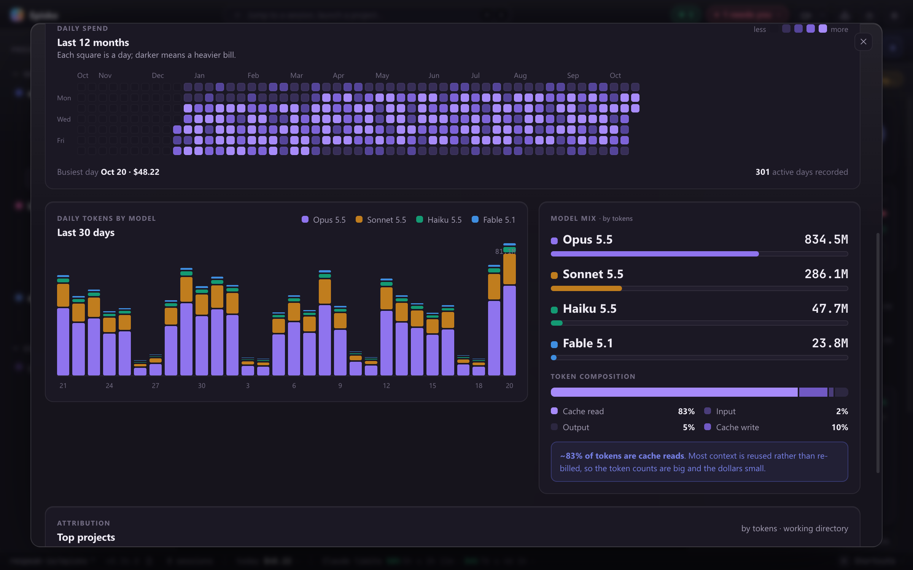Image resolution: width=913 pixels, height=570 pixels.
Task: Click the 'Dec' month label on heatmap
Action: click(x=158, y=75)
